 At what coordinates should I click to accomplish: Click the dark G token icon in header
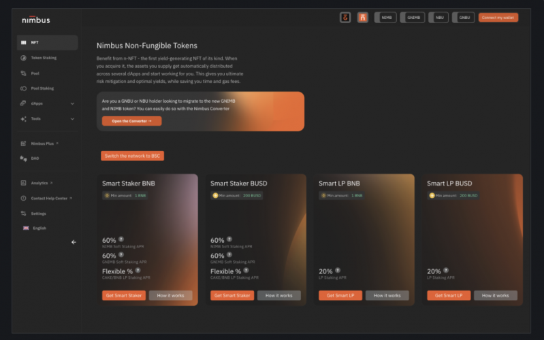345,17
